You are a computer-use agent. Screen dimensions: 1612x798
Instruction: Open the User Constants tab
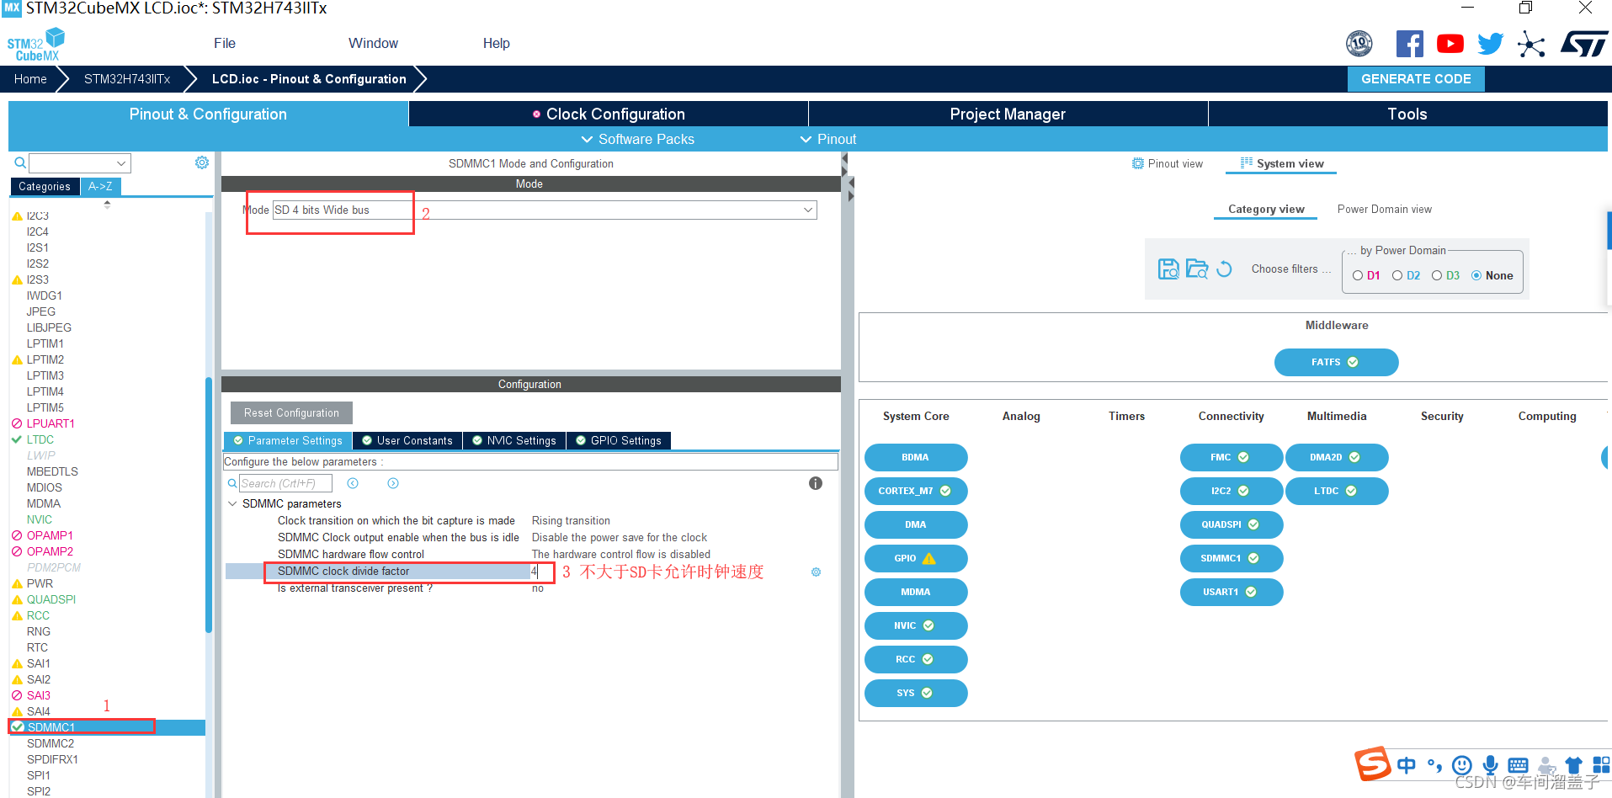pos(407,440)
